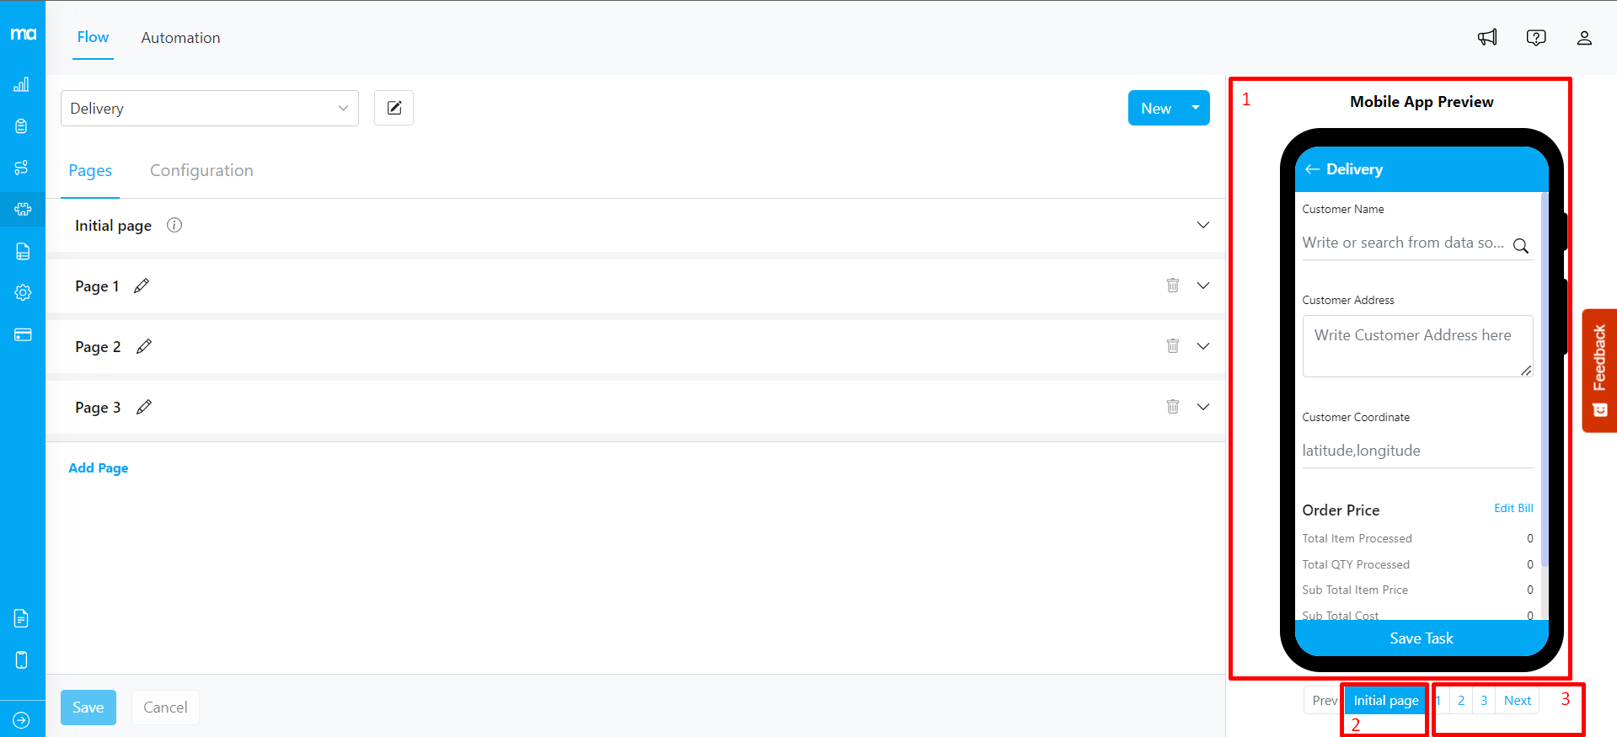Click the edit flow icon beside Delivery dropdown

point(394,108)
